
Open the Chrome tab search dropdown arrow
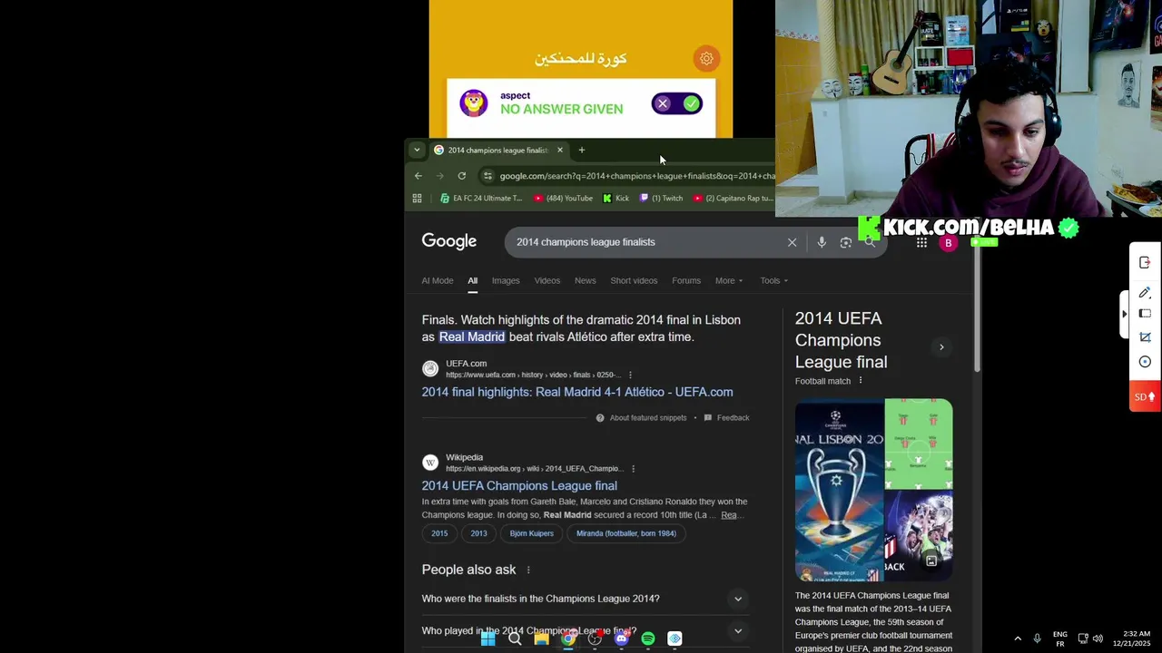click(x=417, y=150)
